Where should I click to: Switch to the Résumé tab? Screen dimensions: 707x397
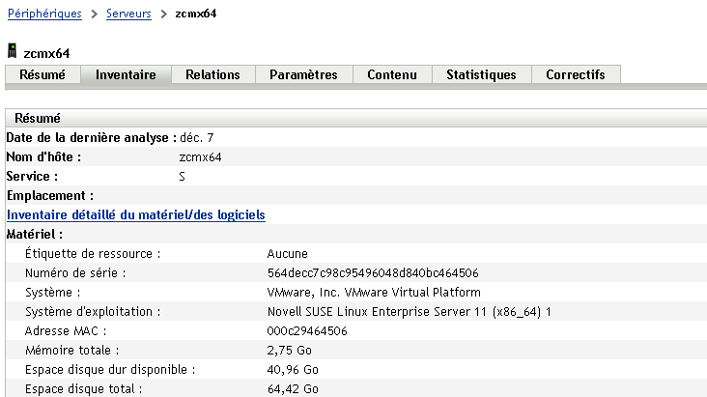click(42, 74)
